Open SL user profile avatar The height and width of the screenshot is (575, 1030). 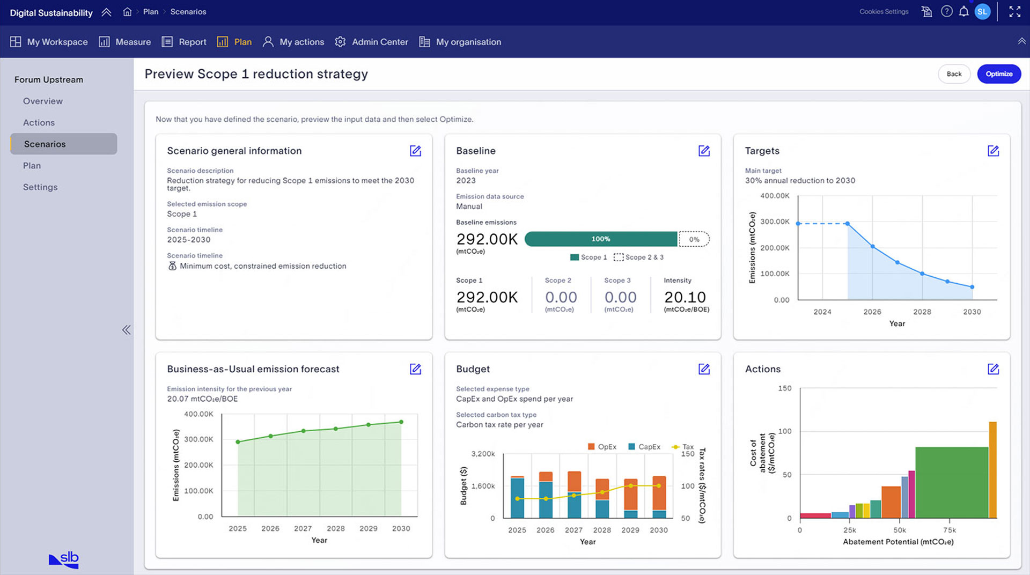(x=982, y=11)
